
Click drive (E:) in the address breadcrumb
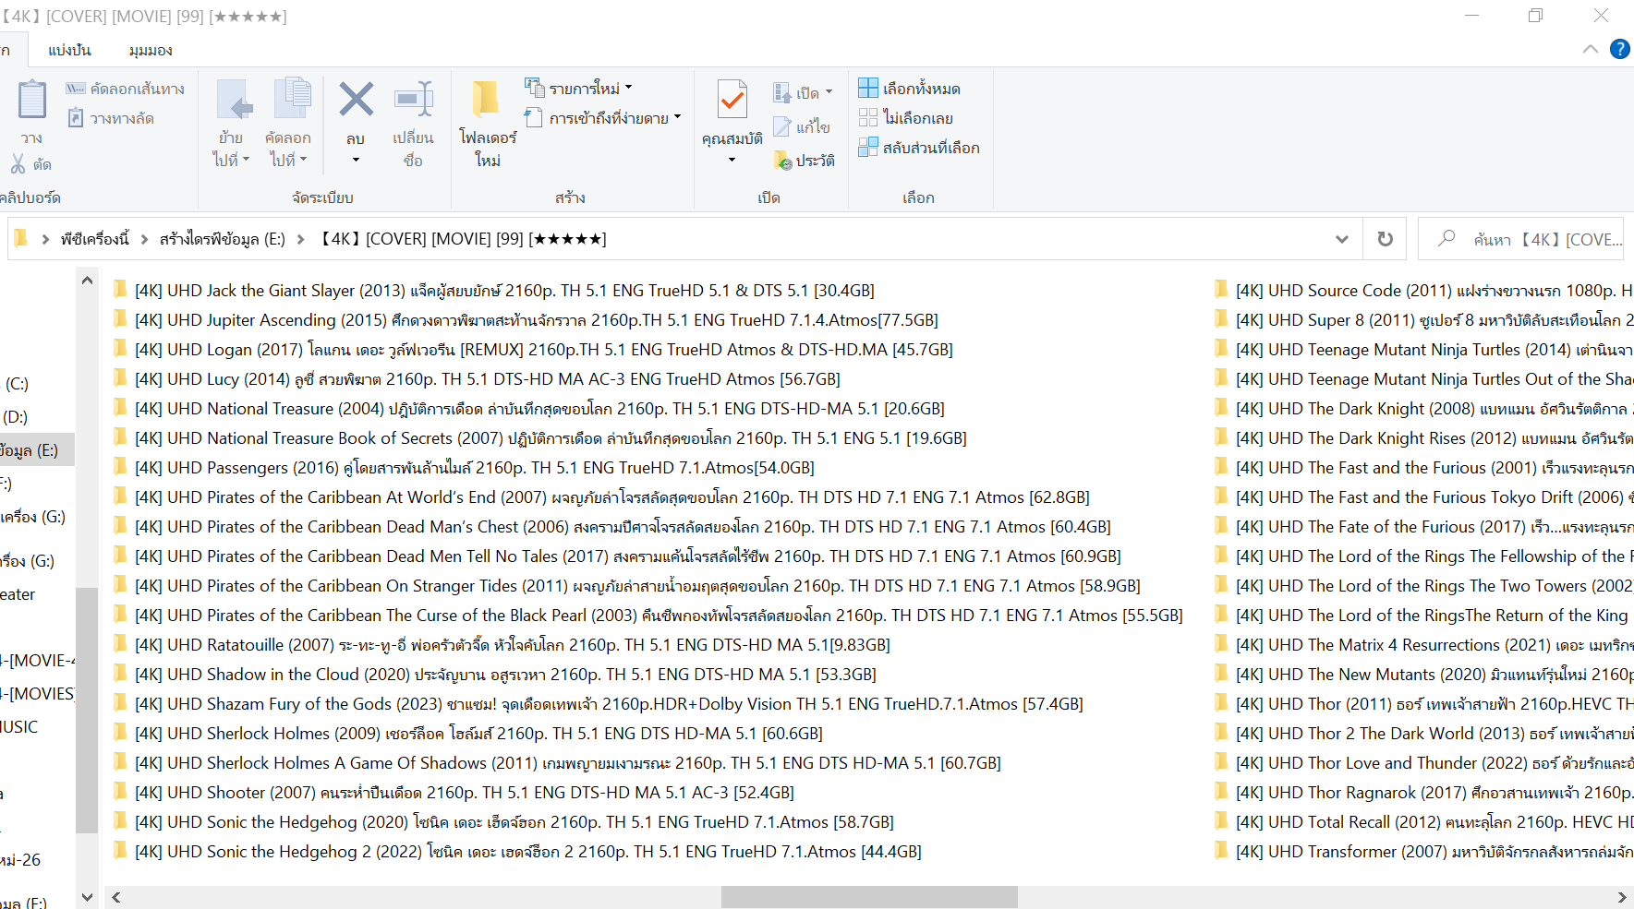(x=223, y=239)
